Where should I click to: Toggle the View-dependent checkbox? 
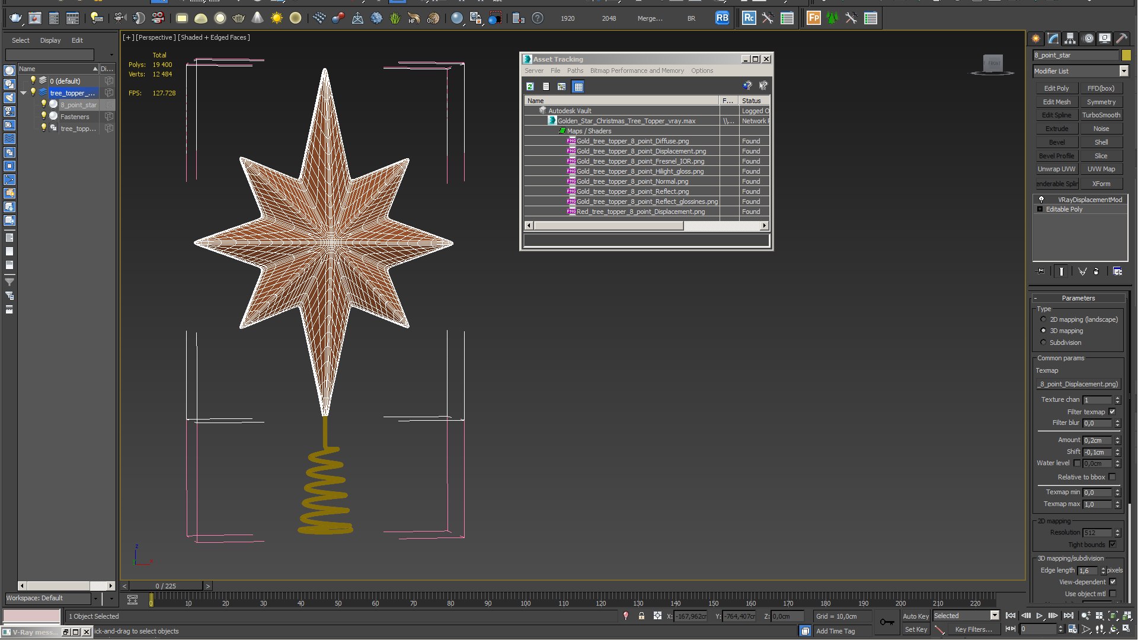(1113, 582)
